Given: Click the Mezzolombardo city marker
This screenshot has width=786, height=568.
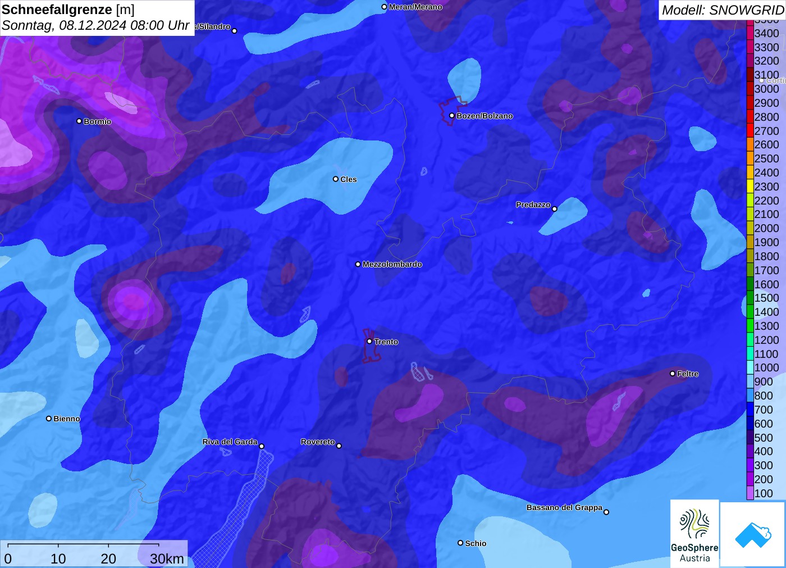Looking at the screenshot, I should [x=358, y=264].
